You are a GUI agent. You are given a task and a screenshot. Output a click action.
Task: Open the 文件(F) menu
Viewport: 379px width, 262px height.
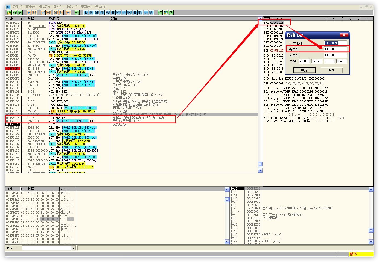tap(17, 7)
